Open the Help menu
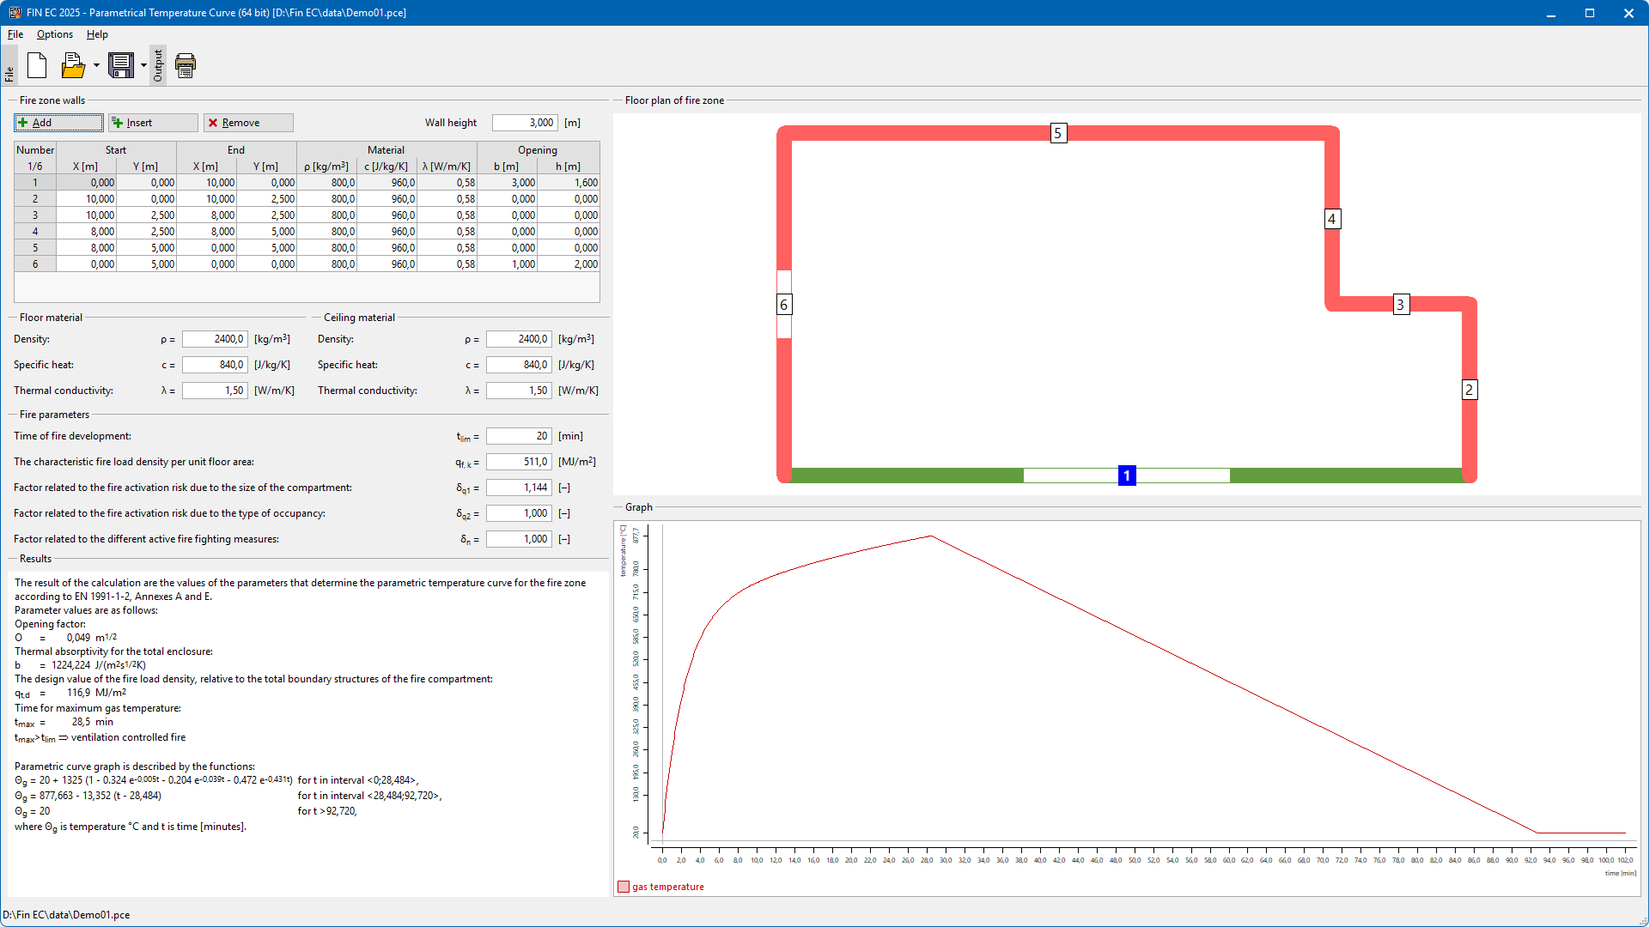The height and width of the screenshot is (927, 1649). coord(97,34)
